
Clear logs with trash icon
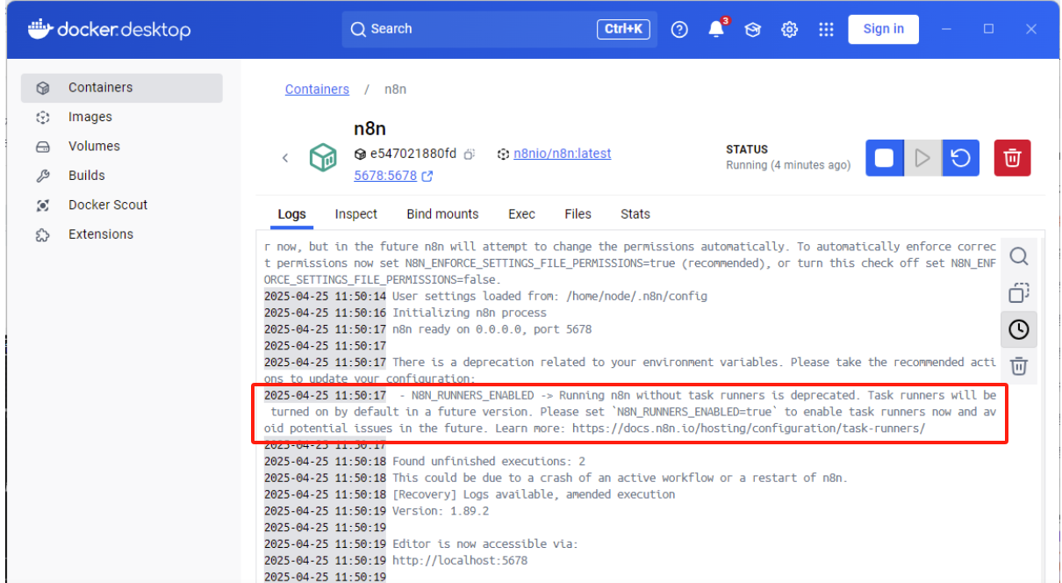pos(1019,365)
